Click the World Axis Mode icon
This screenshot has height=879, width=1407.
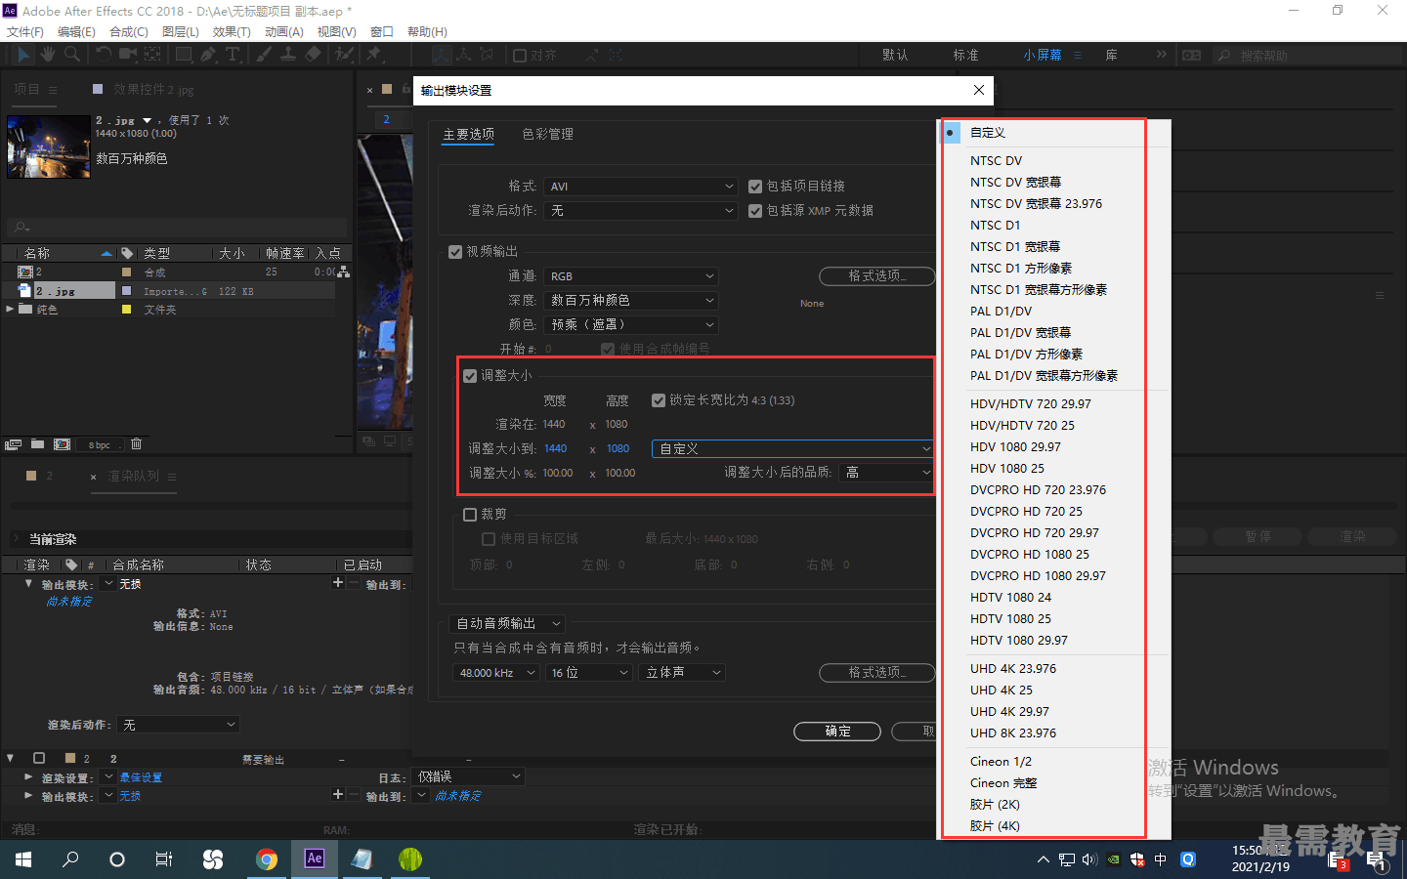tap(464, 56)
